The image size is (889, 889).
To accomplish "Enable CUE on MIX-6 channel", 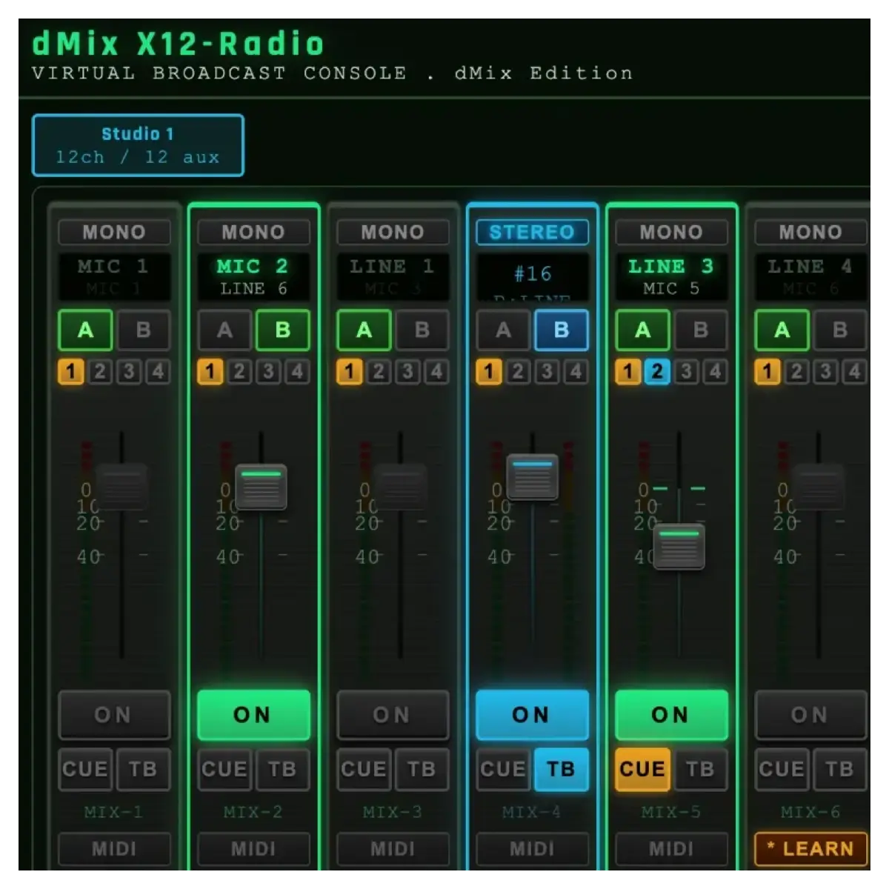I will pos(782,770).
